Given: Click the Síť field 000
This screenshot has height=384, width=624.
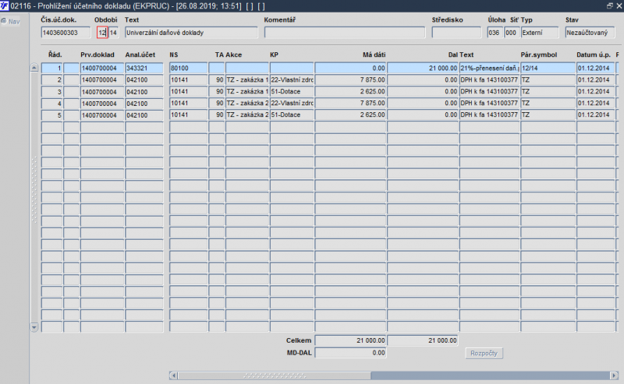Looking at the screenshot, I should [x=512, y=33].
